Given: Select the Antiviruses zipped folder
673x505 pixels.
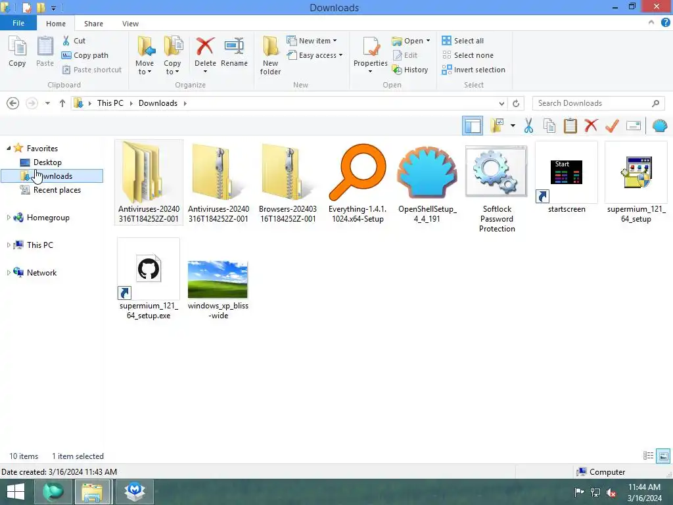Looking at the screenshot, I should [218, 183].
